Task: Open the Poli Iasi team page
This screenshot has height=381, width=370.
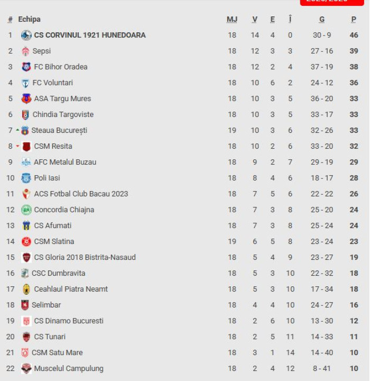Action: click(x=47, y=178)
